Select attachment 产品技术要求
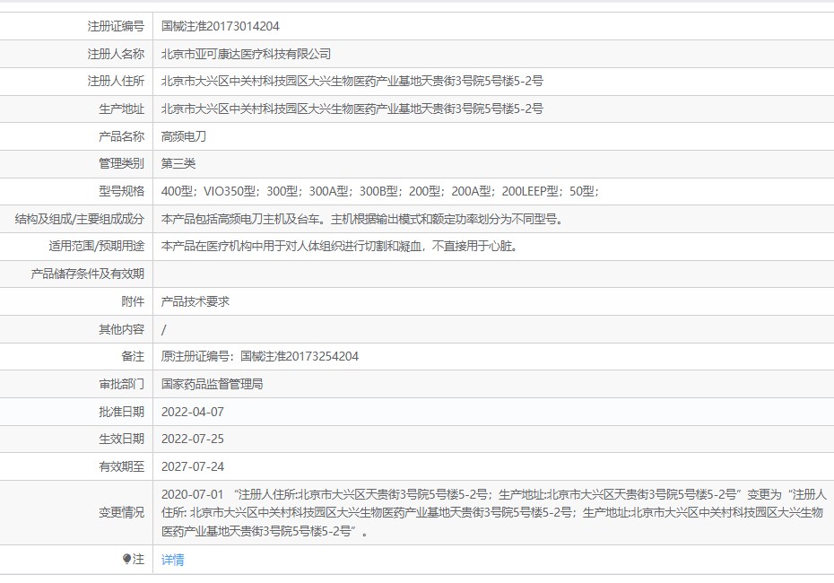This screenshot has height=583, width=834. click(195, 301)
